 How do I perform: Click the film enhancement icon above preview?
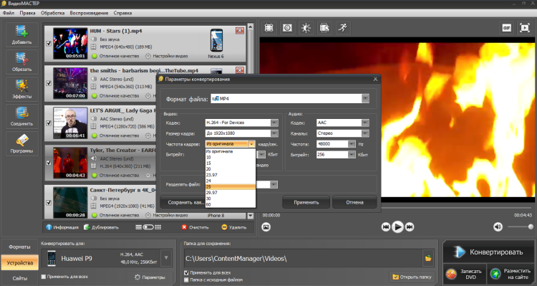coord(324,28)
